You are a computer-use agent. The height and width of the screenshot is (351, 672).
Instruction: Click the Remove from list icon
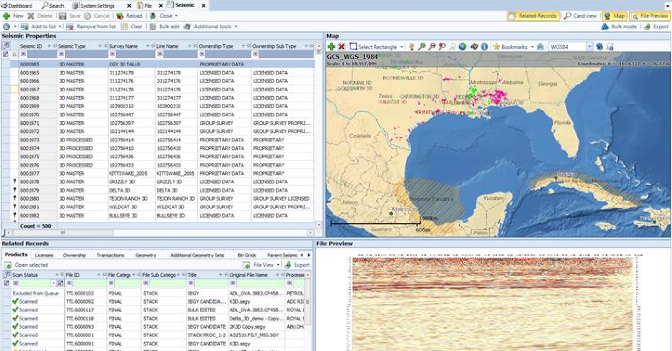[x=70, y=26]
